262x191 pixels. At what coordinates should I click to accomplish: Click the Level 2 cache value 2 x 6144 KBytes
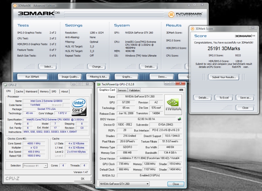(x=76, y=152)
